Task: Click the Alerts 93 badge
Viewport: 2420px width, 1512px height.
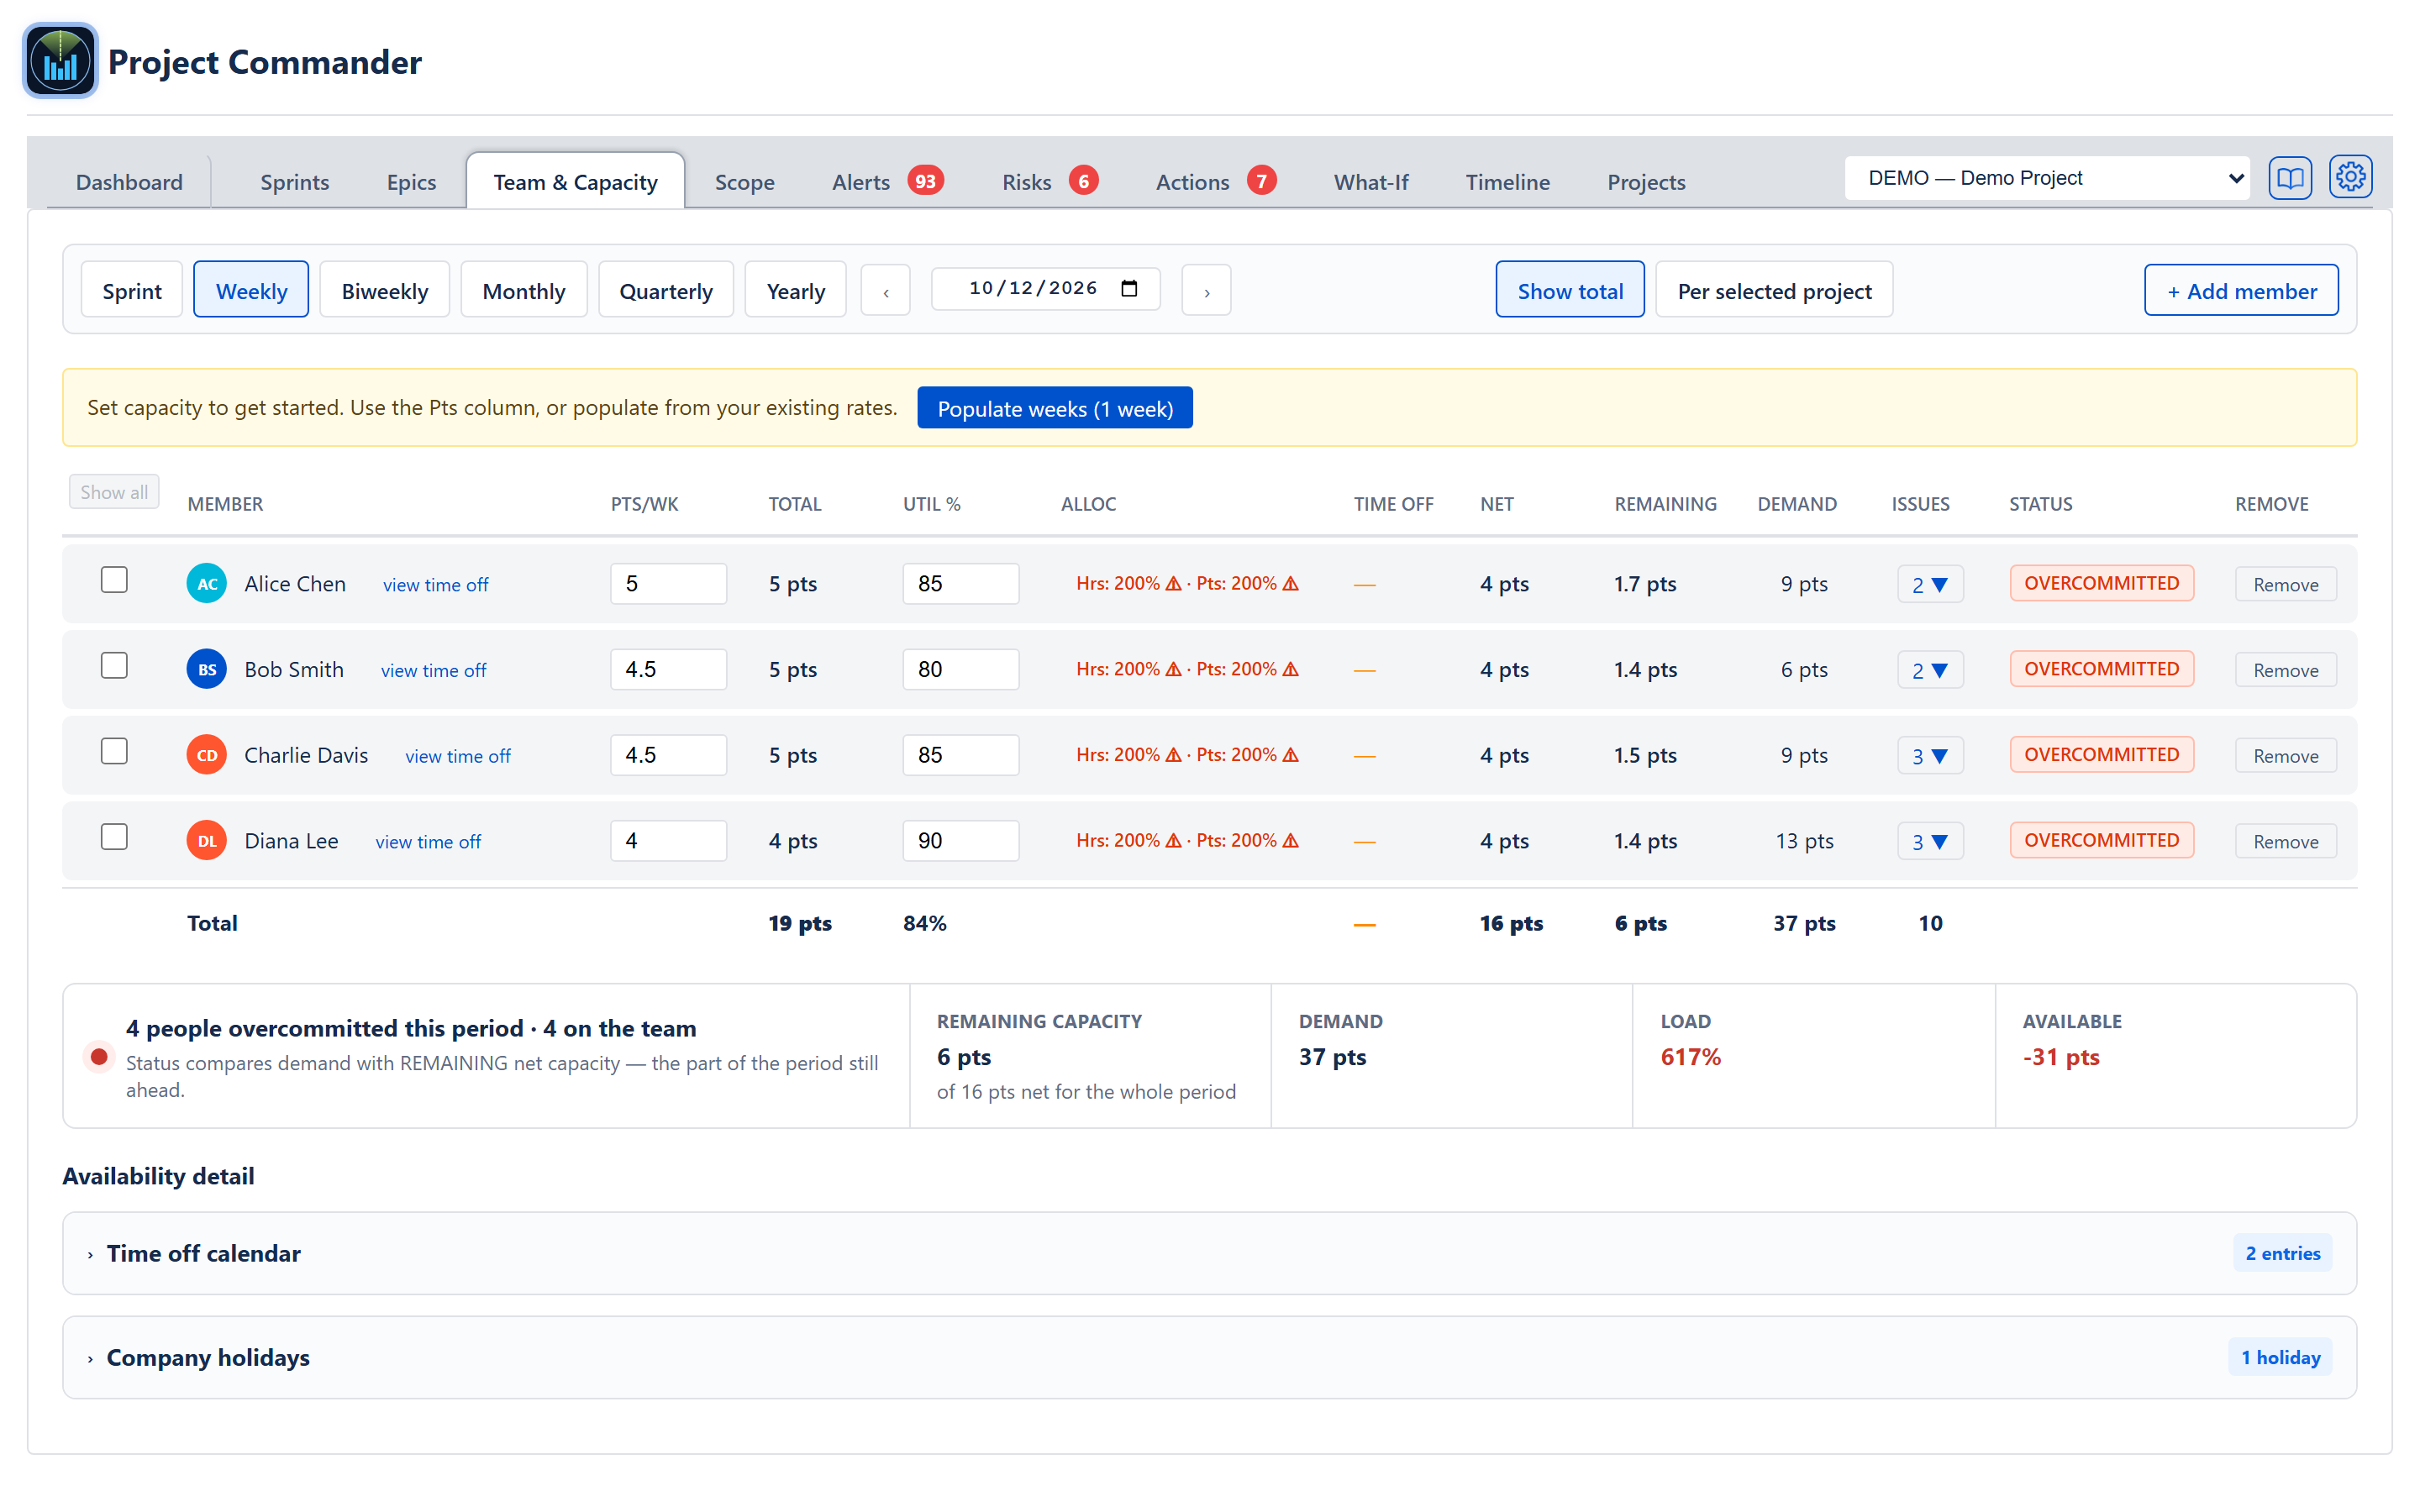Action: coord(925,181)
